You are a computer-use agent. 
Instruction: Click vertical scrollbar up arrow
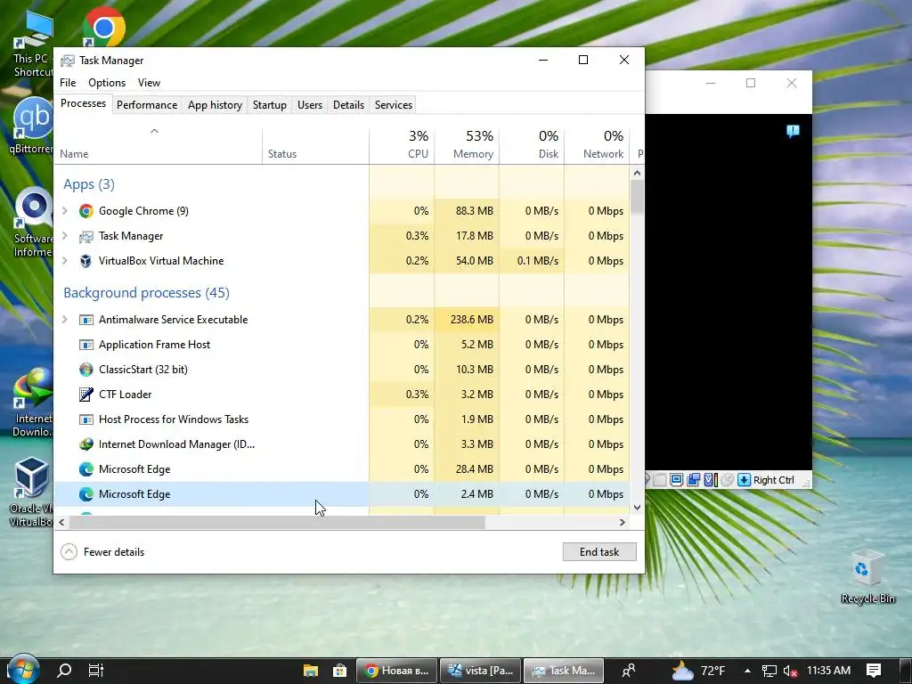(637, 173)
